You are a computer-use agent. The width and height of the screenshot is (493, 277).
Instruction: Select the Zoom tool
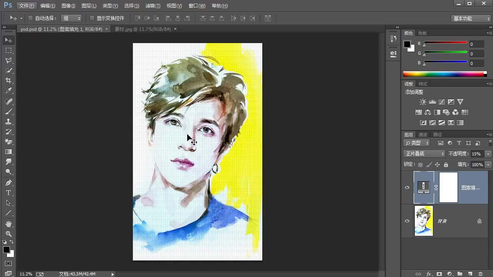pyautogui.click(x=8, y=234)
